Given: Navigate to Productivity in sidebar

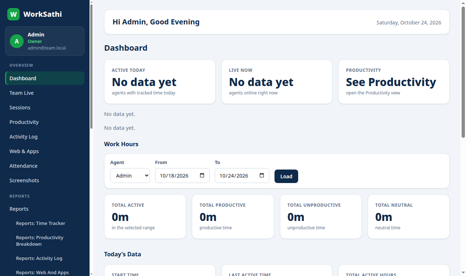Looking at the screenshot, I should pyautogui.click(x=45, y=122).
